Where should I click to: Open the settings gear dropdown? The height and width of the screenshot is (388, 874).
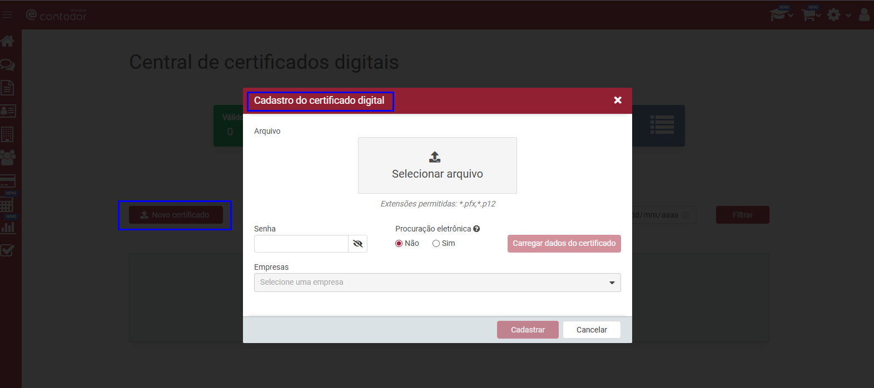(x=838, y=15)
